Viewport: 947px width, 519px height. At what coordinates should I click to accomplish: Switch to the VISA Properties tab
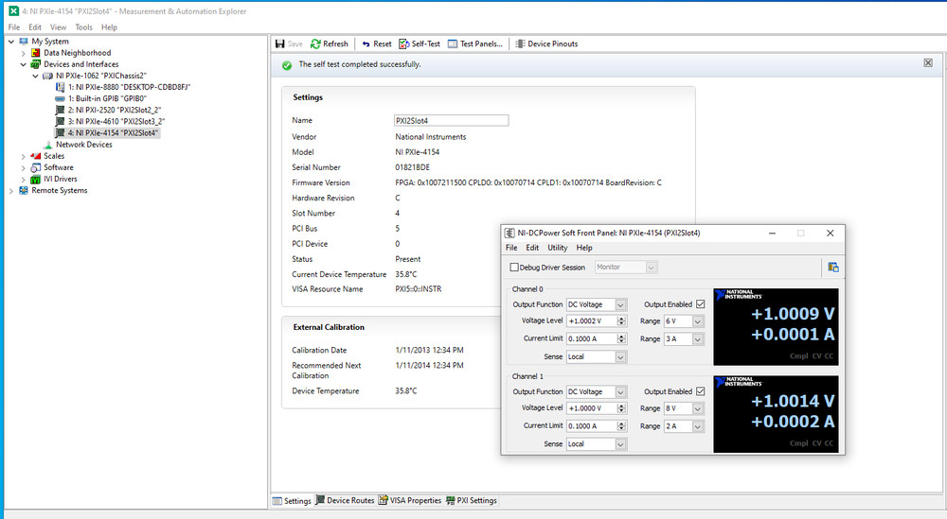(410, 500)
